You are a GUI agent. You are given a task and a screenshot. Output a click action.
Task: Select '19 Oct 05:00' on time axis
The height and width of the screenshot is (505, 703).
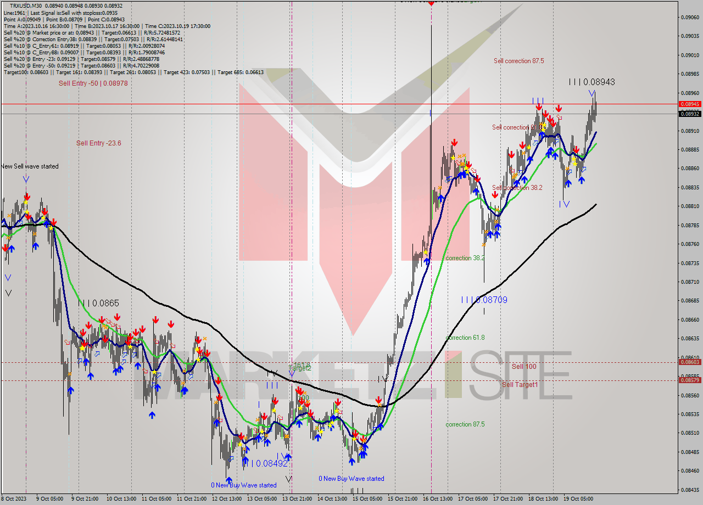pyautogui.click(x=578, y=499)
